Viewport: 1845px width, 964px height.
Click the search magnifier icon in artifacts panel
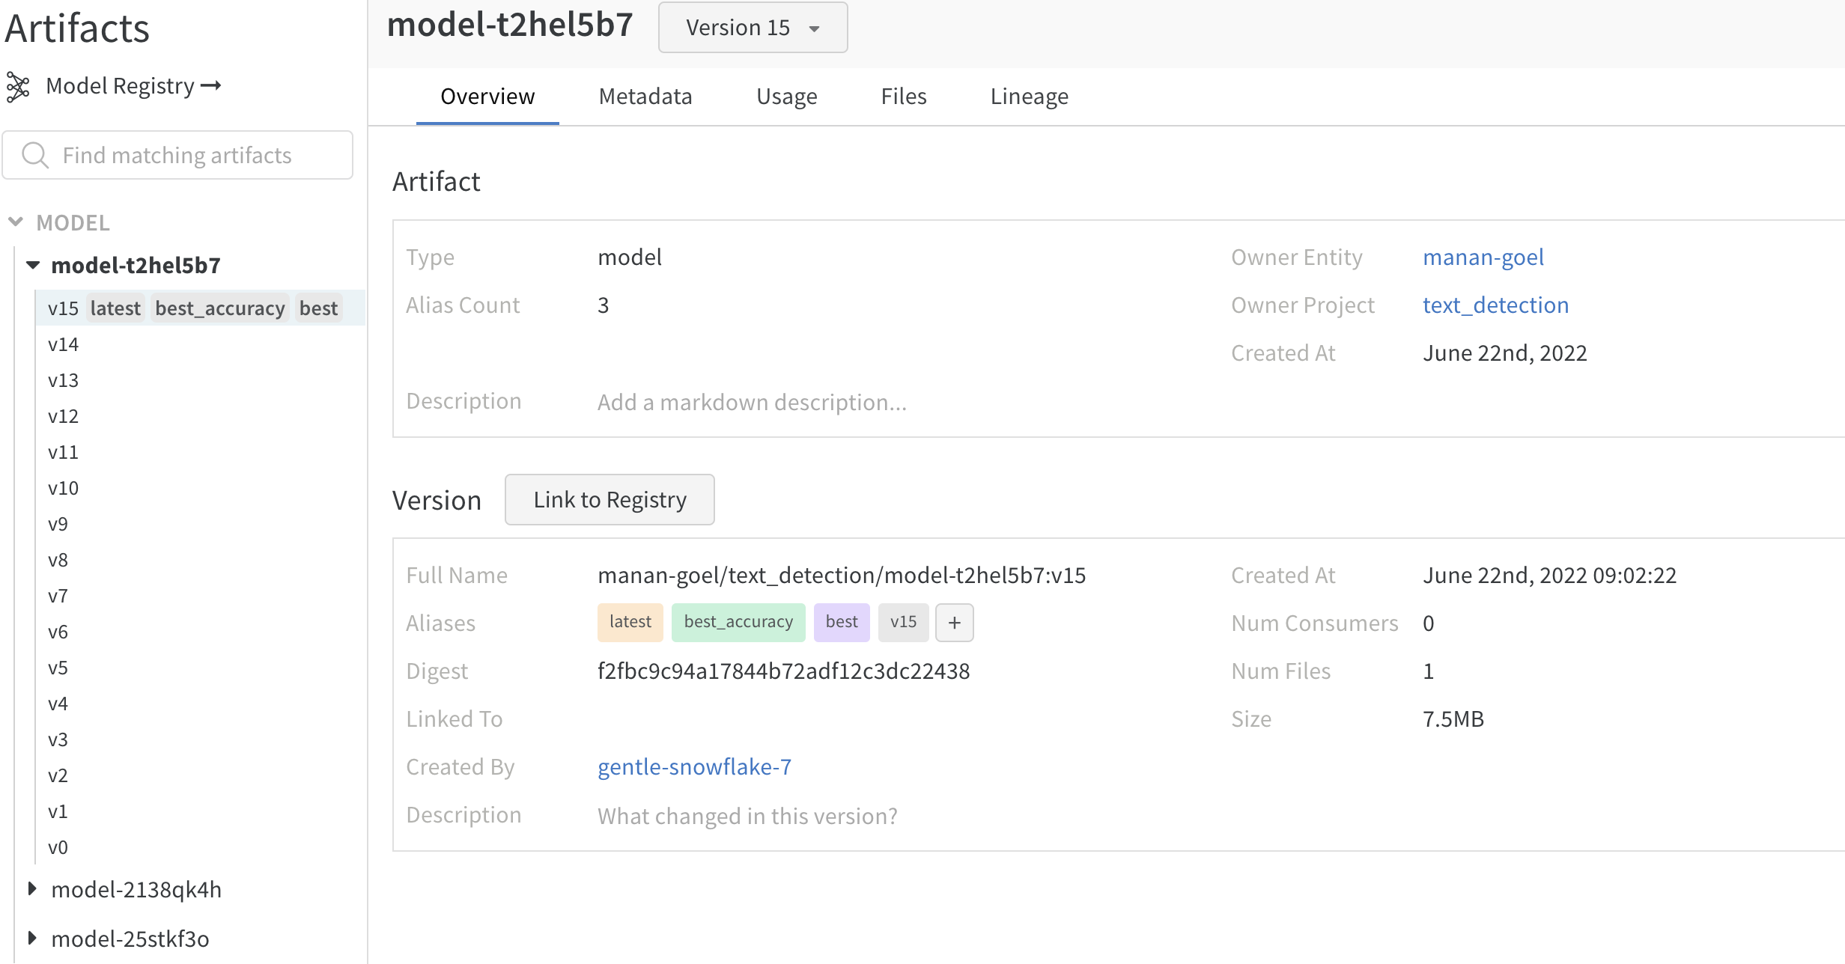34,154
